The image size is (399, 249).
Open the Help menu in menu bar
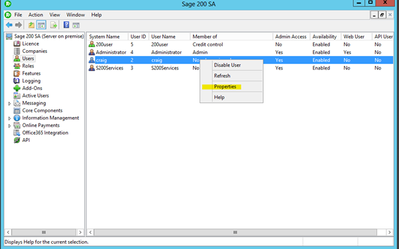(x=97, y=15)
